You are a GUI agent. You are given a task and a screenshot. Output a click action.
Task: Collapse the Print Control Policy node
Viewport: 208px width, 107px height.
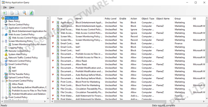3,97
